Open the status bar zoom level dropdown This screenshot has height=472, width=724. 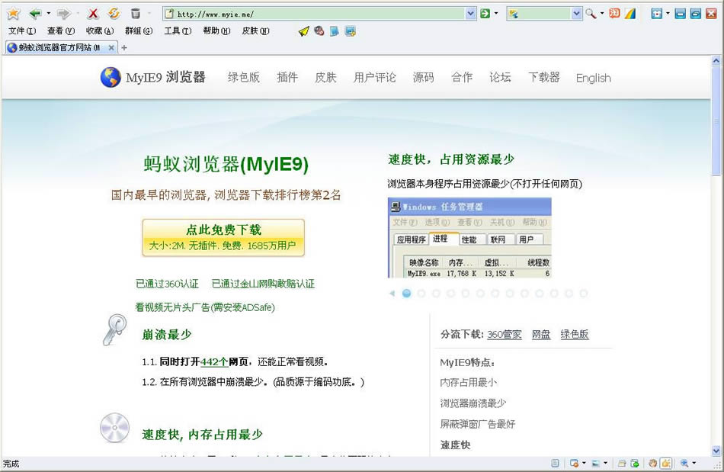(x=694, y=464)
